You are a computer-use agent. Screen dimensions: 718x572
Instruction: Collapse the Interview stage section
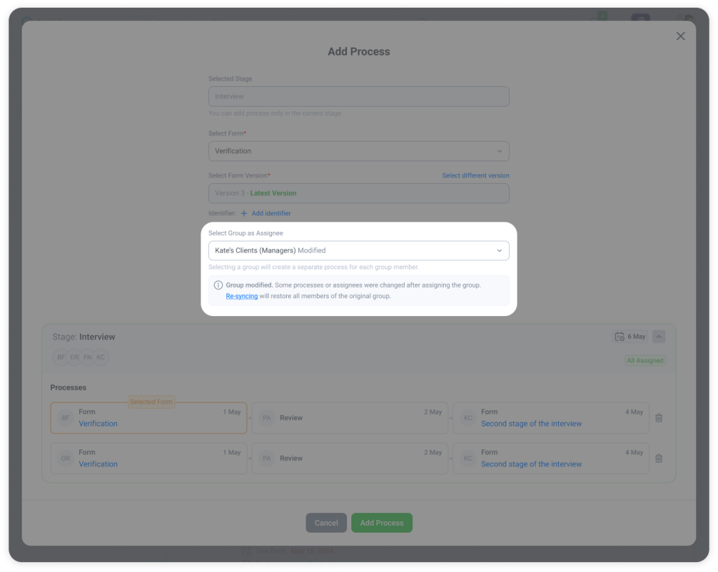click(x=658, y=336)
